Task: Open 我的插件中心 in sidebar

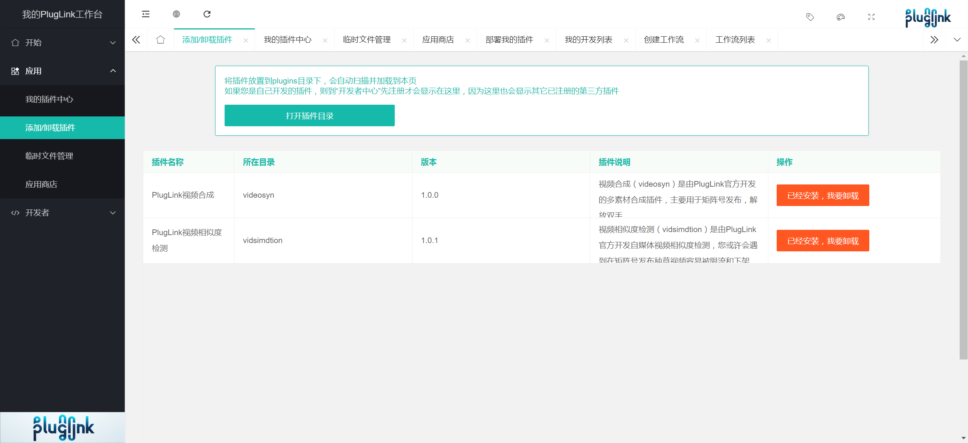Action: (x=62, y=99)
